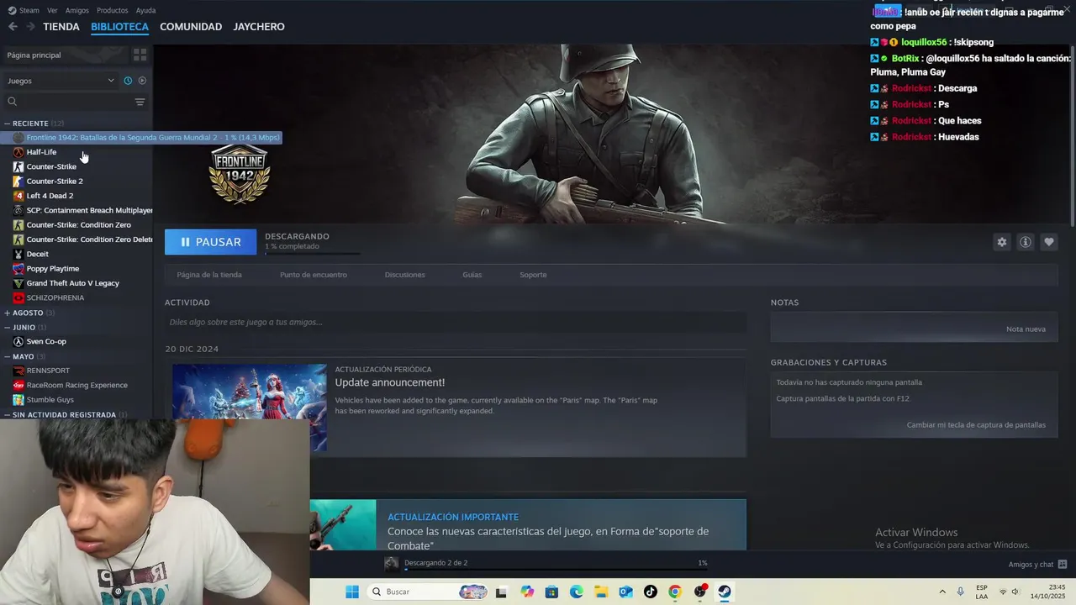Select Left 4 Dead 2 entry
1076x605 pixels.
tap(50, 196)
